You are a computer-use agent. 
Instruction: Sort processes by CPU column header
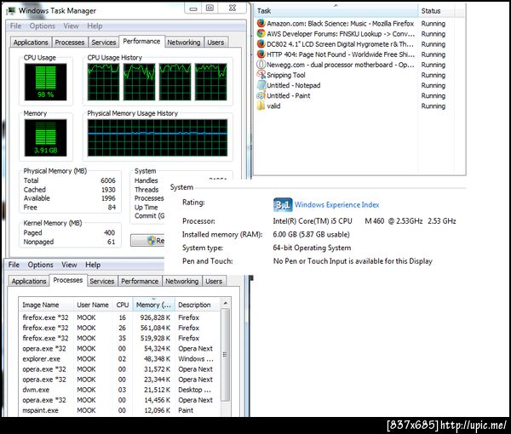123,305
